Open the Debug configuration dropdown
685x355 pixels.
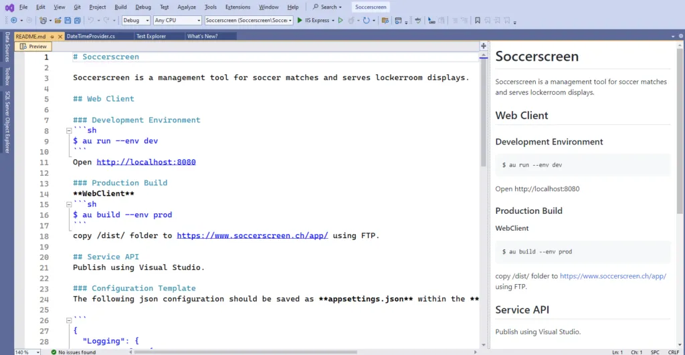[x=136, y=21]
